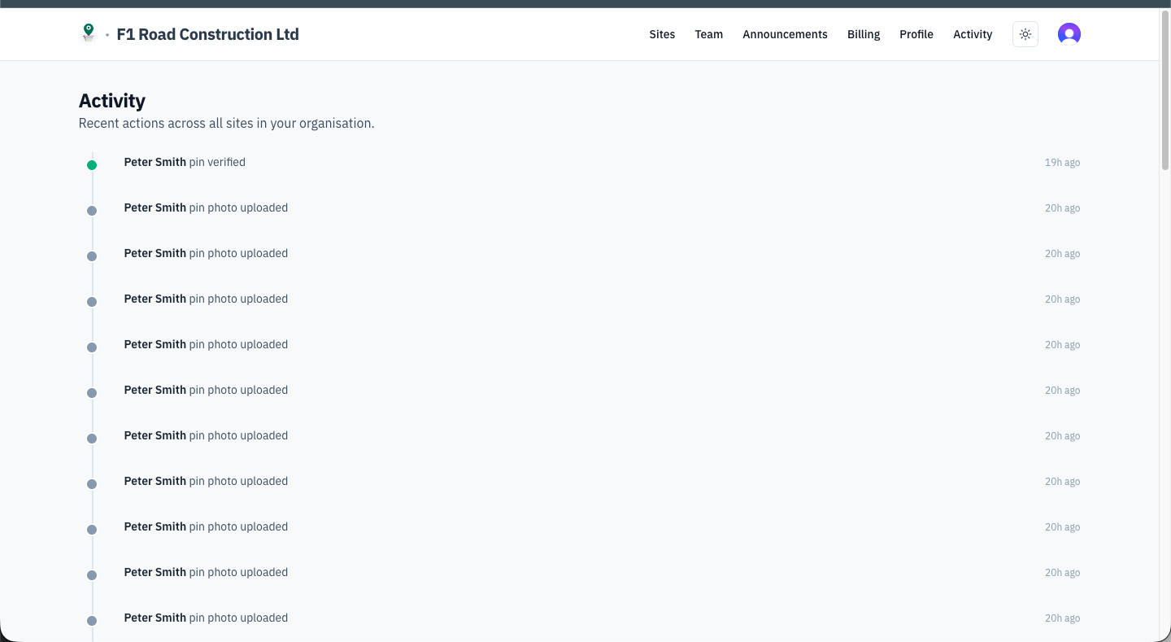The height and width of the screenshot is (642, 1171).
Task: Open the Profile page
Action: click(x=916, y=34)
